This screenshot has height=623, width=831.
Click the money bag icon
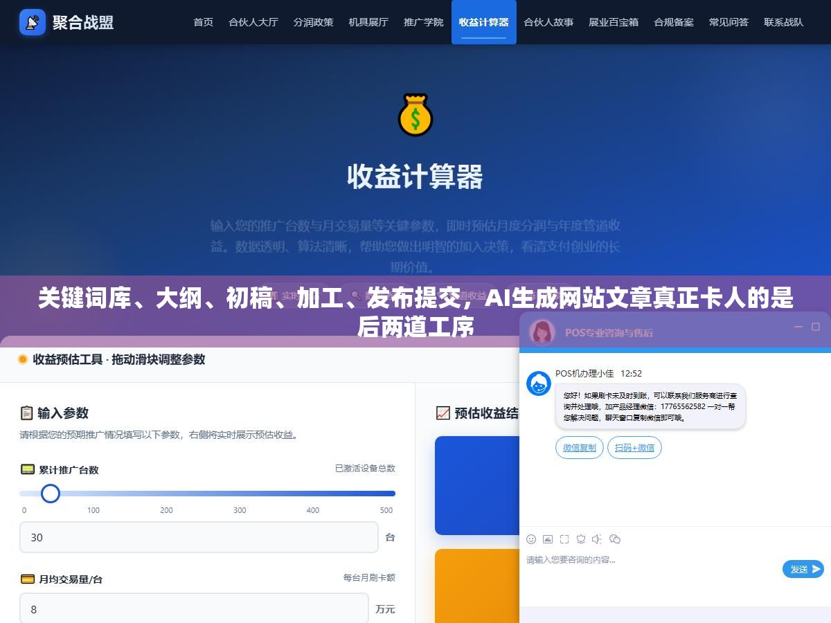coord(415,115)
